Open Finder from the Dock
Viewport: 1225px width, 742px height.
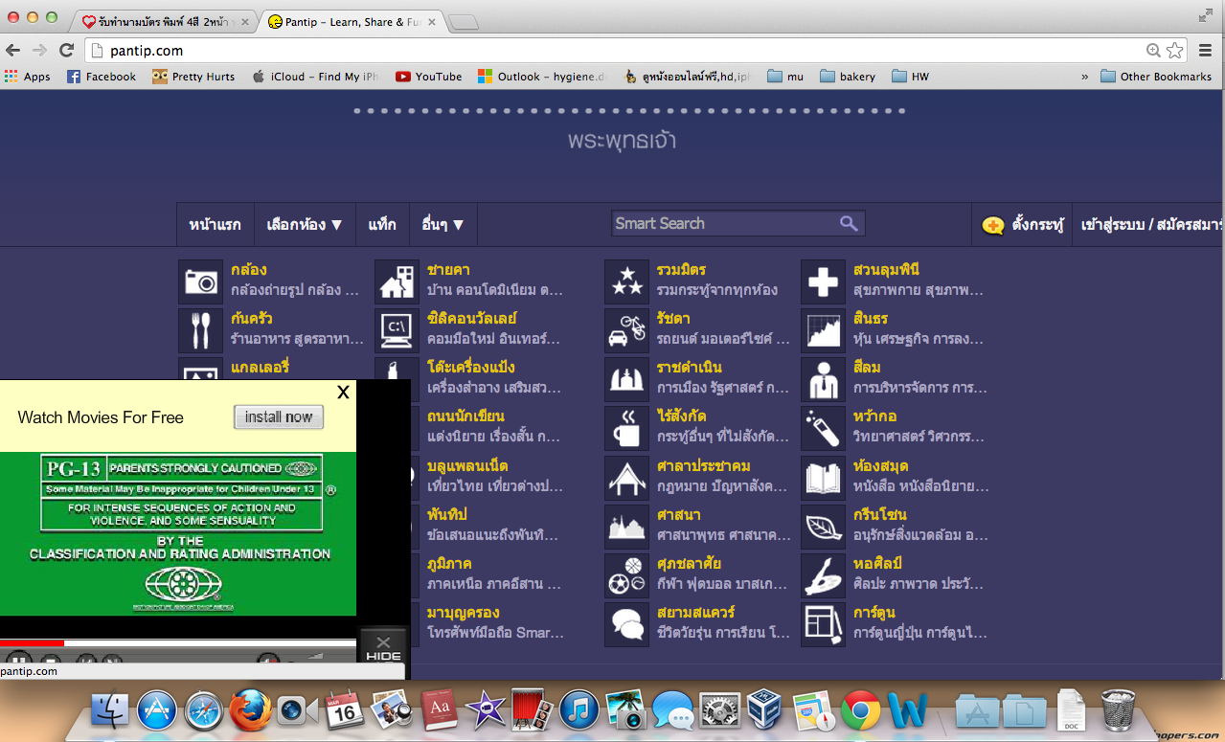tap(110, 710)
